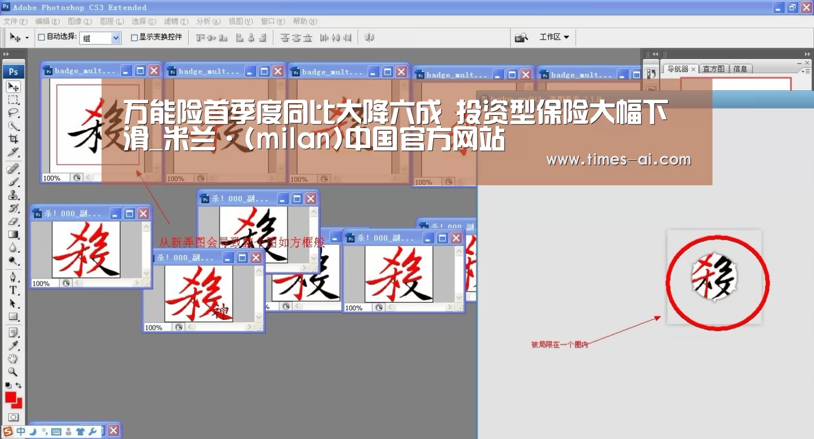The width and height of the screenshot is (814, 439).
Task: Select the Notes tool
Action: tap(13, 333)
